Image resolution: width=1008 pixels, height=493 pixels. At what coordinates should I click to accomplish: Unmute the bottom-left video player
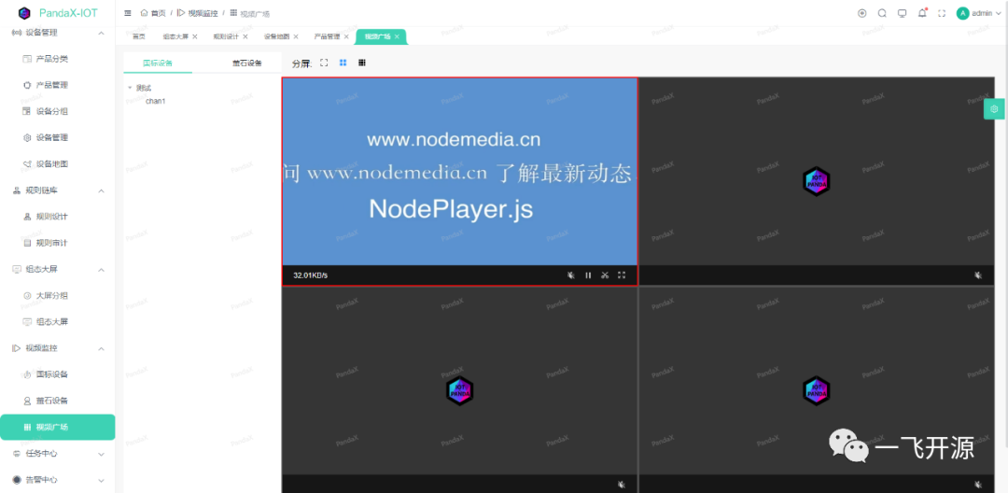[x=621, y=484]
